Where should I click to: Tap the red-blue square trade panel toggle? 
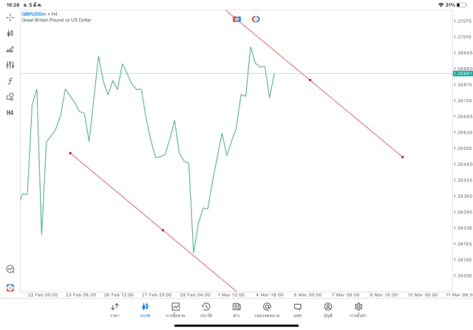point(237,19)
